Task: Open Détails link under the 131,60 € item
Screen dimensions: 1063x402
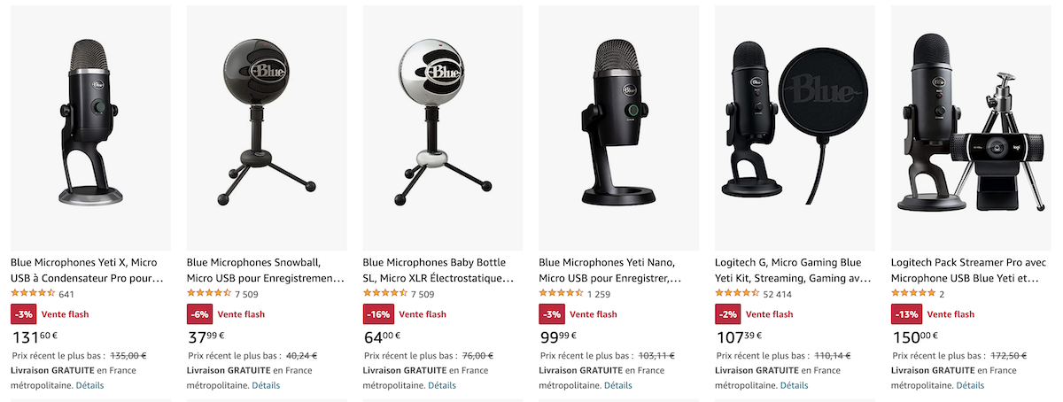Action: pyautogui.click(x=89, y=385)
